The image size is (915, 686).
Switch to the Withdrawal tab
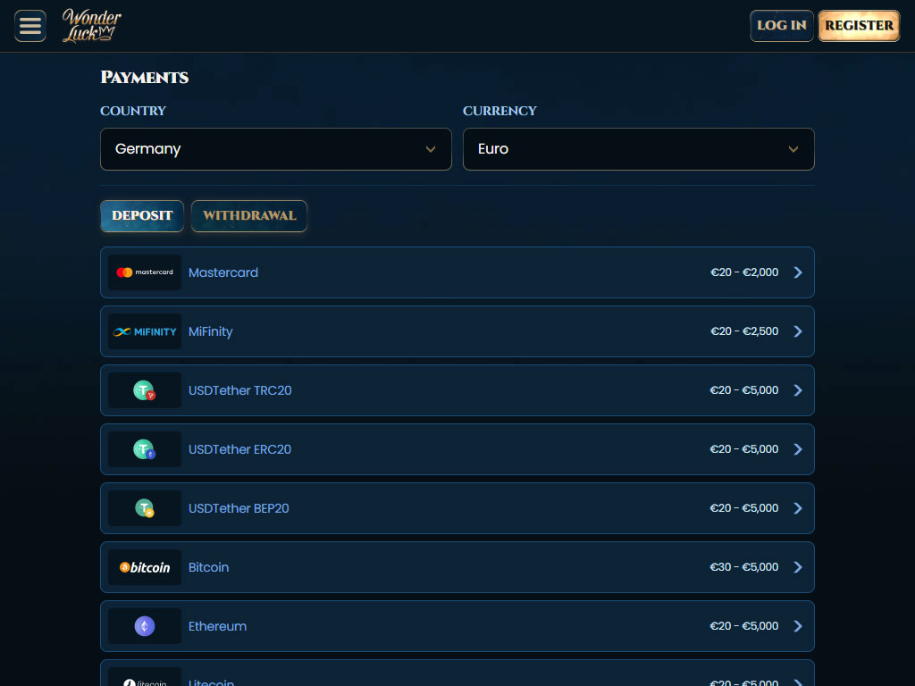click(249, 216)
